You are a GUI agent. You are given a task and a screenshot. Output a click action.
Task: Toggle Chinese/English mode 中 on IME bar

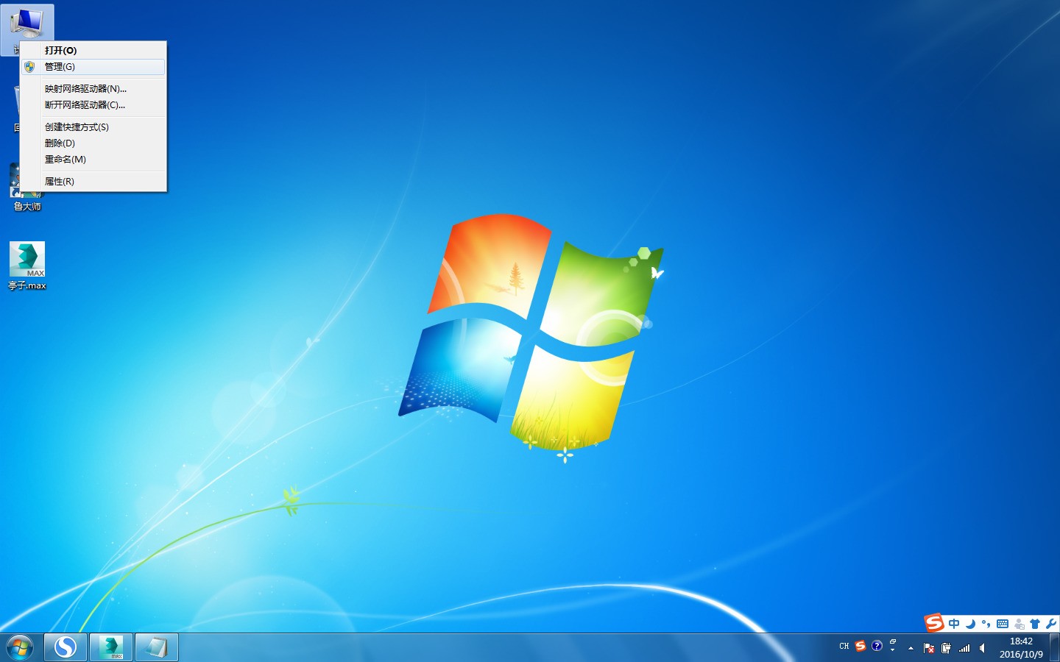pyautogui.click(x=954, y=624)
